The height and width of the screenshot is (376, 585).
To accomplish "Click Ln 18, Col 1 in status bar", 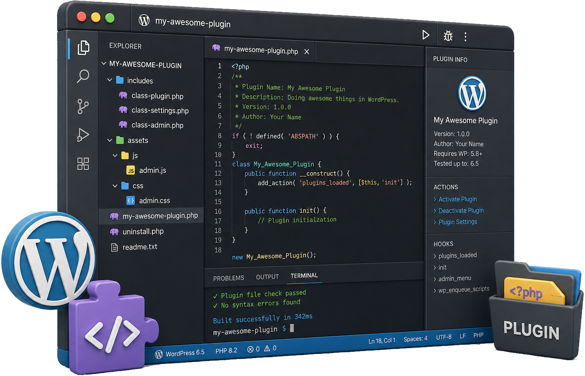I will [x=382, y=341].
